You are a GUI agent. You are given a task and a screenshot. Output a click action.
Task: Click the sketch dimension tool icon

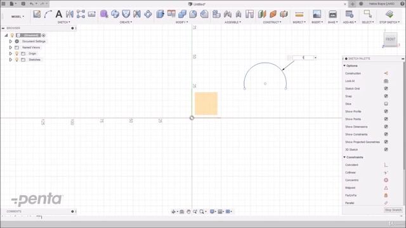tap(91, 14)
